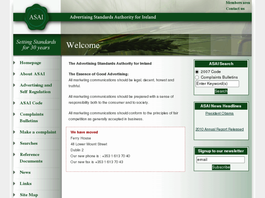Click the arrow bullet beside Site Map
Screen dimensions: 265x198
pyautogui.click(x=14, y=195)
